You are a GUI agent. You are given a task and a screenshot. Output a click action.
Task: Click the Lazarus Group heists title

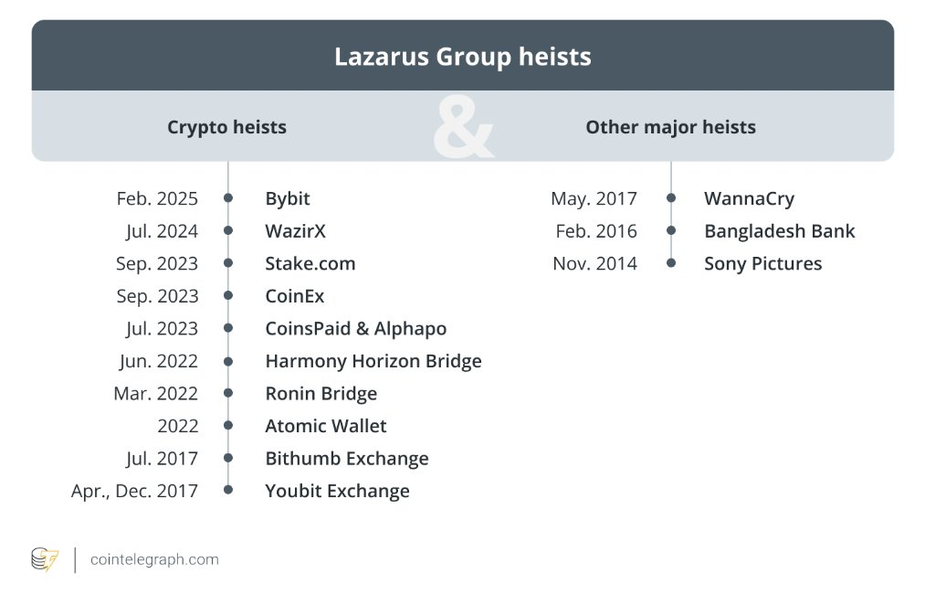click(462, 57)
